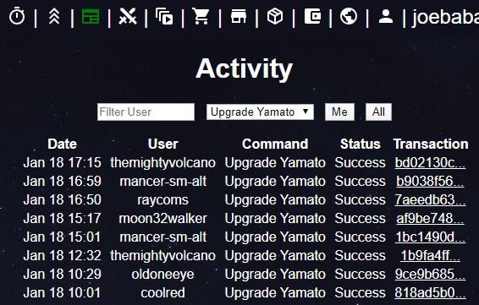Open the triple-chevron upgrades icon
479x305 pixels.
54,16
